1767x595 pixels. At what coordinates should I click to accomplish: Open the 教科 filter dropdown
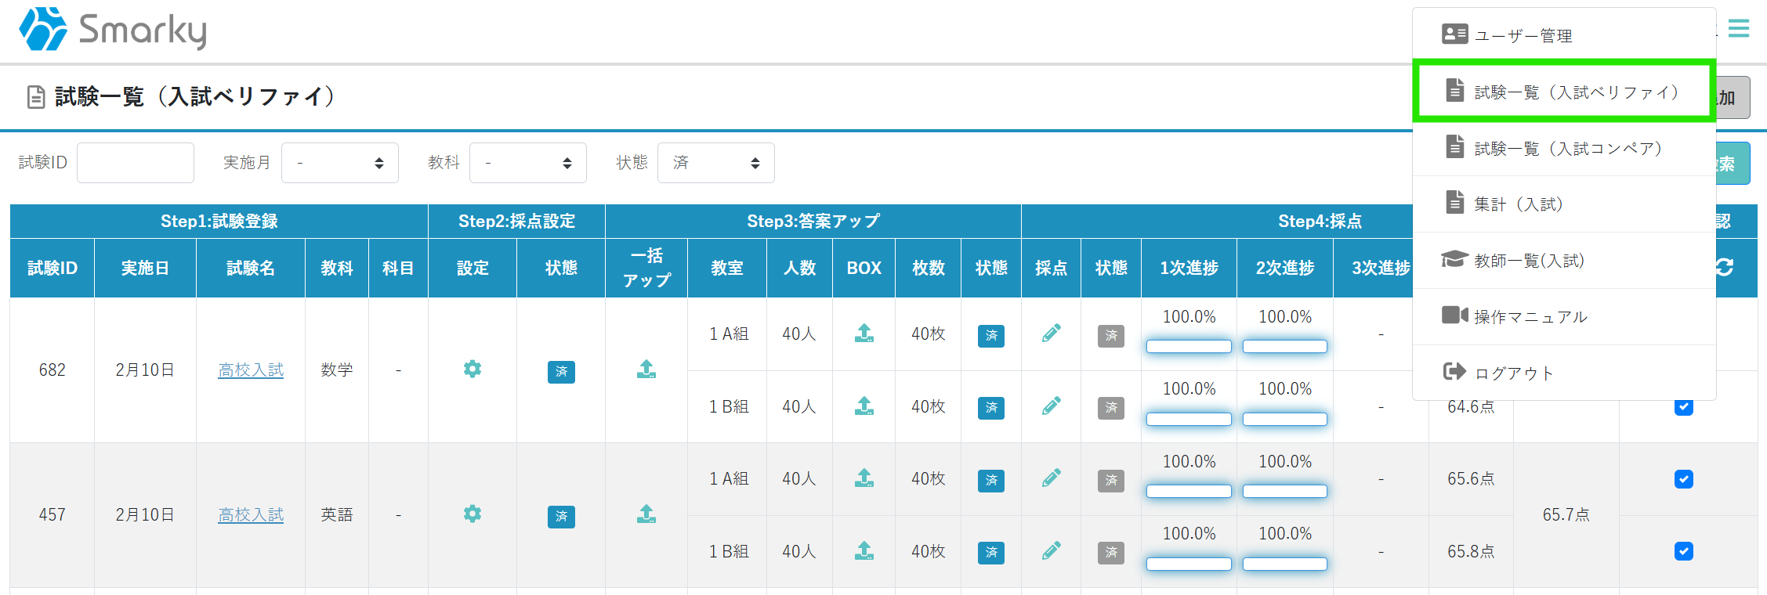(x=527, y=163)
